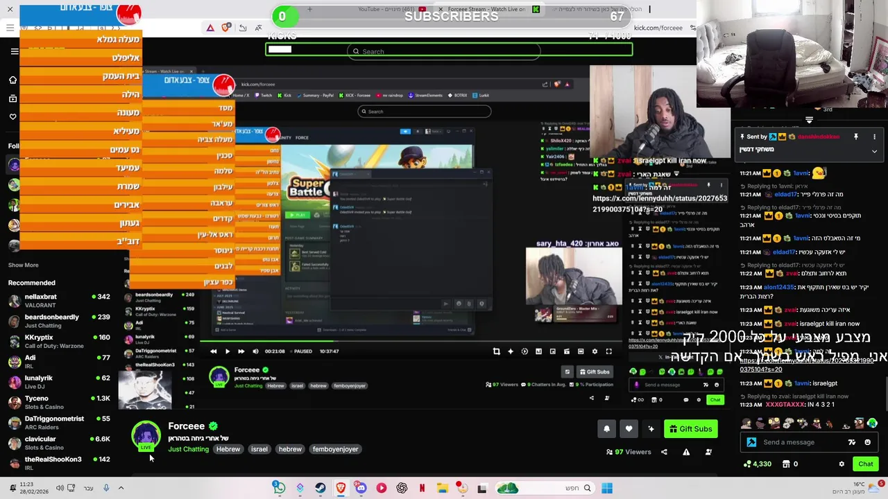Open Netflix from the Windows taskbar
888x499 pixels.
point(422,488)
